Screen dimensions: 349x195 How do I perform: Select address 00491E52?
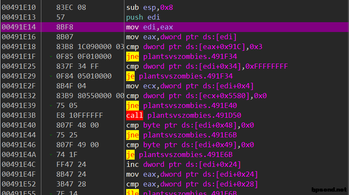(x=19, y=184)
